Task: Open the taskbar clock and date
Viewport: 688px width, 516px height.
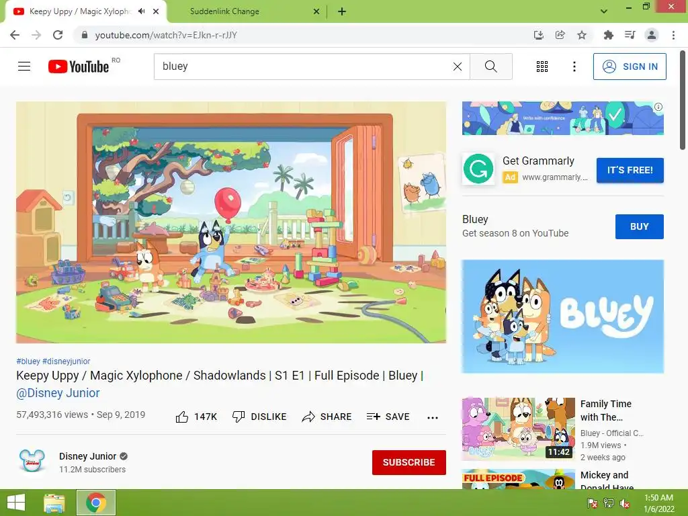Action: click(658, 503)
